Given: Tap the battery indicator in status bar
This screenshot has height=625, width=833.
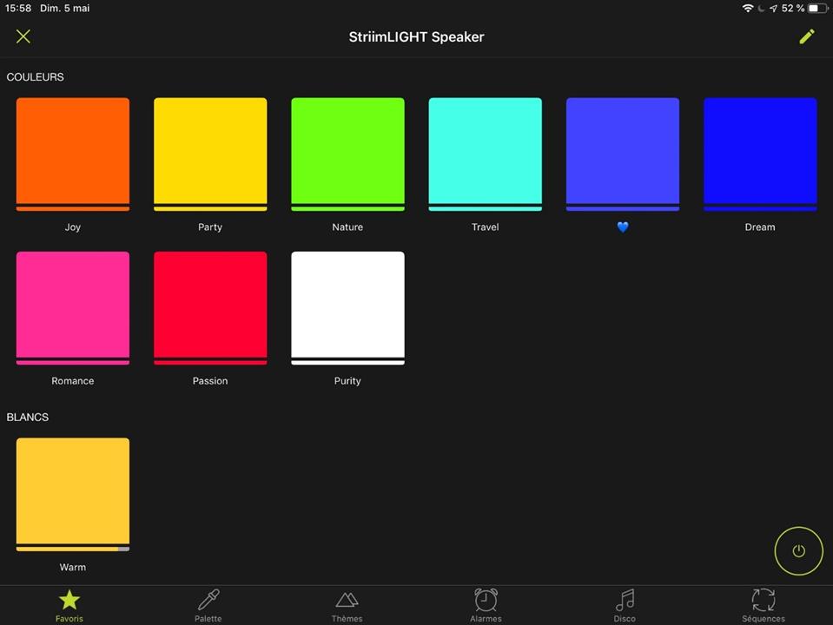Looking at the screenshot, I should [x=817, y=9].
